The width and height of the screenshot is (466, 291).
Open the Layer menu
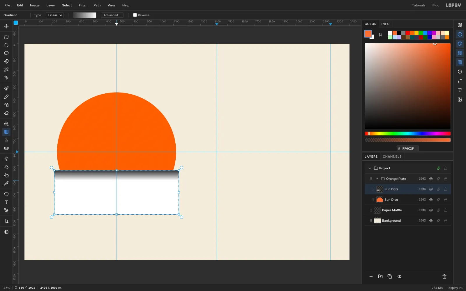51,5
